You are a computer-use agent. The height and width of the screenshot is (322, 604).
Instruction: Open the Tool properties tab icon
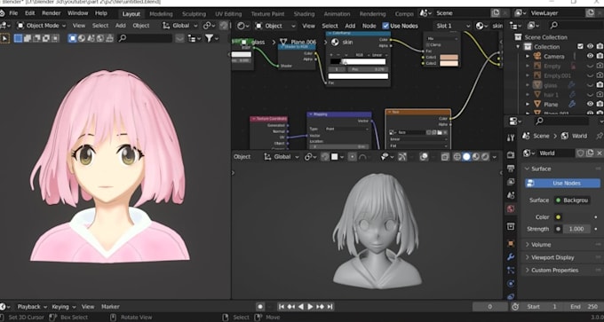tap(511, 138)
